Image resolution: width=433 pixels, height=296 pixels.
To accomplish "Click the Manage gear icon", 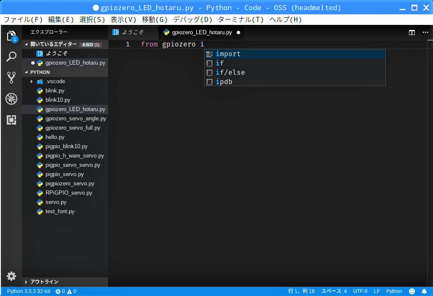I will [11, 276].
